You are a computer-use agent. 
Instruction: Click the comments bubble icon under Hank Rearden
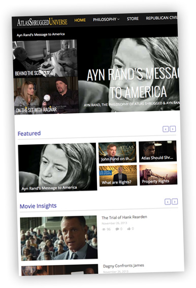tap(117, 229)
